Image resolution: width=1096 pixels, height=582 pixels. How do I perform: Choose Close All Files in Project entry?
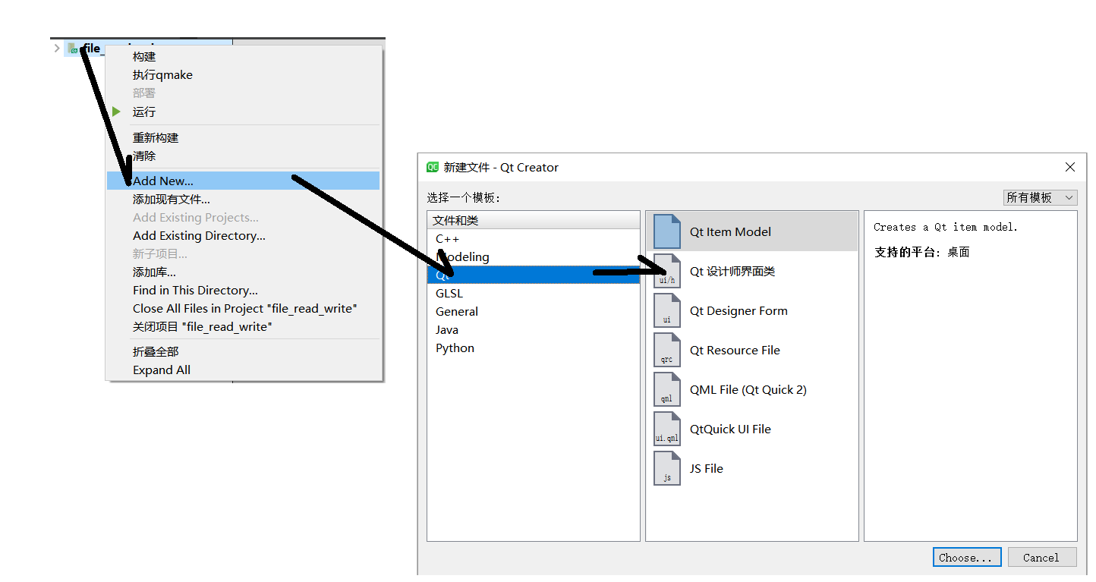coord(243,308)
